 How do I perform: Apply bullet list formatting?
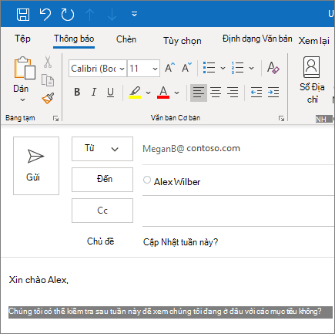coord(209,68)
